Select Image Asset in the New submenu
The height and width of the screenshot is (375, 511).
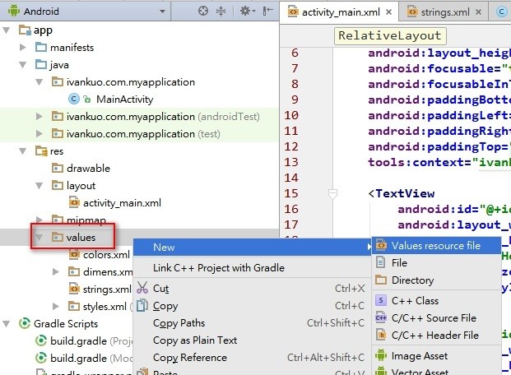tap(420, 356)
